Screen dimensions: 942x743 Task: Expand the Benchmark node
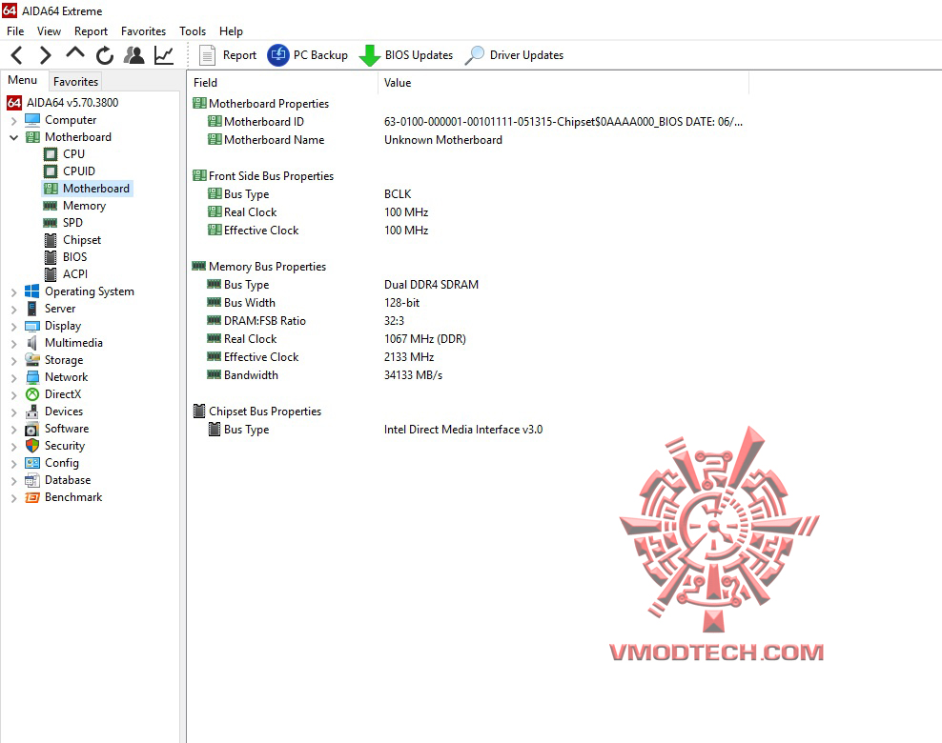(x=13, y=498)
